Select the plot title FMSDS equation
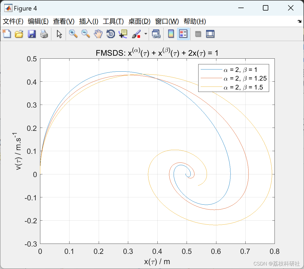 [157, 52]
